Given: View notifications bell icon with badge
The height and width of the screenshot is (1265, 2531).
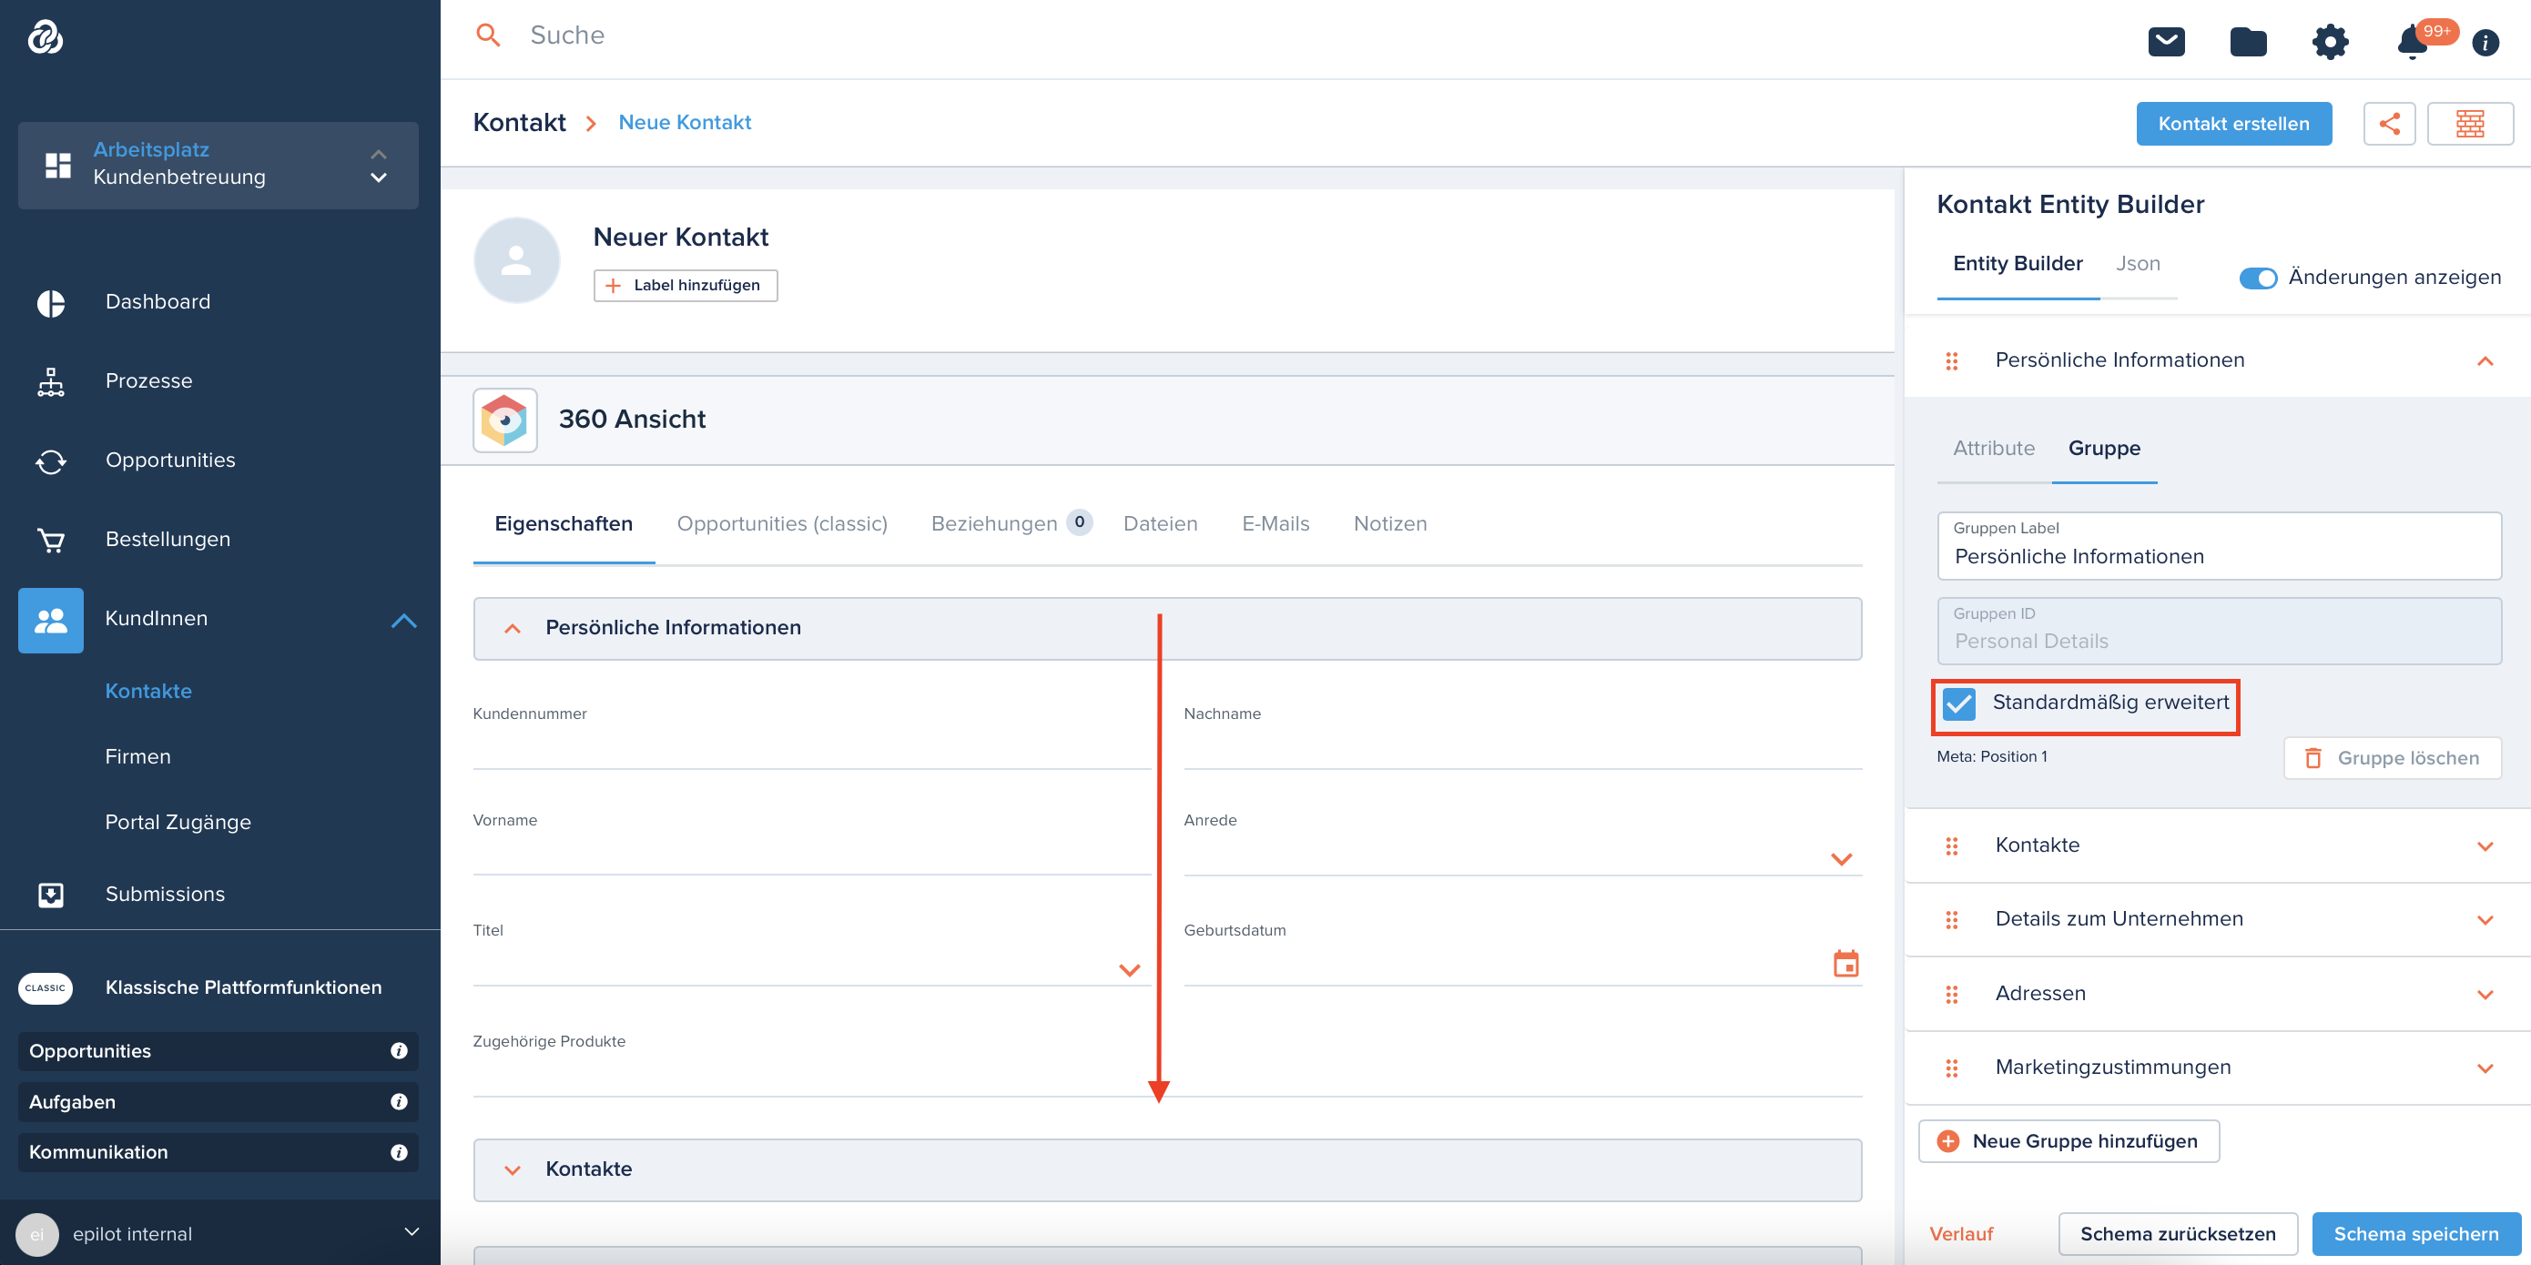Looking at the screenshot, I should tap(2414, 40).
